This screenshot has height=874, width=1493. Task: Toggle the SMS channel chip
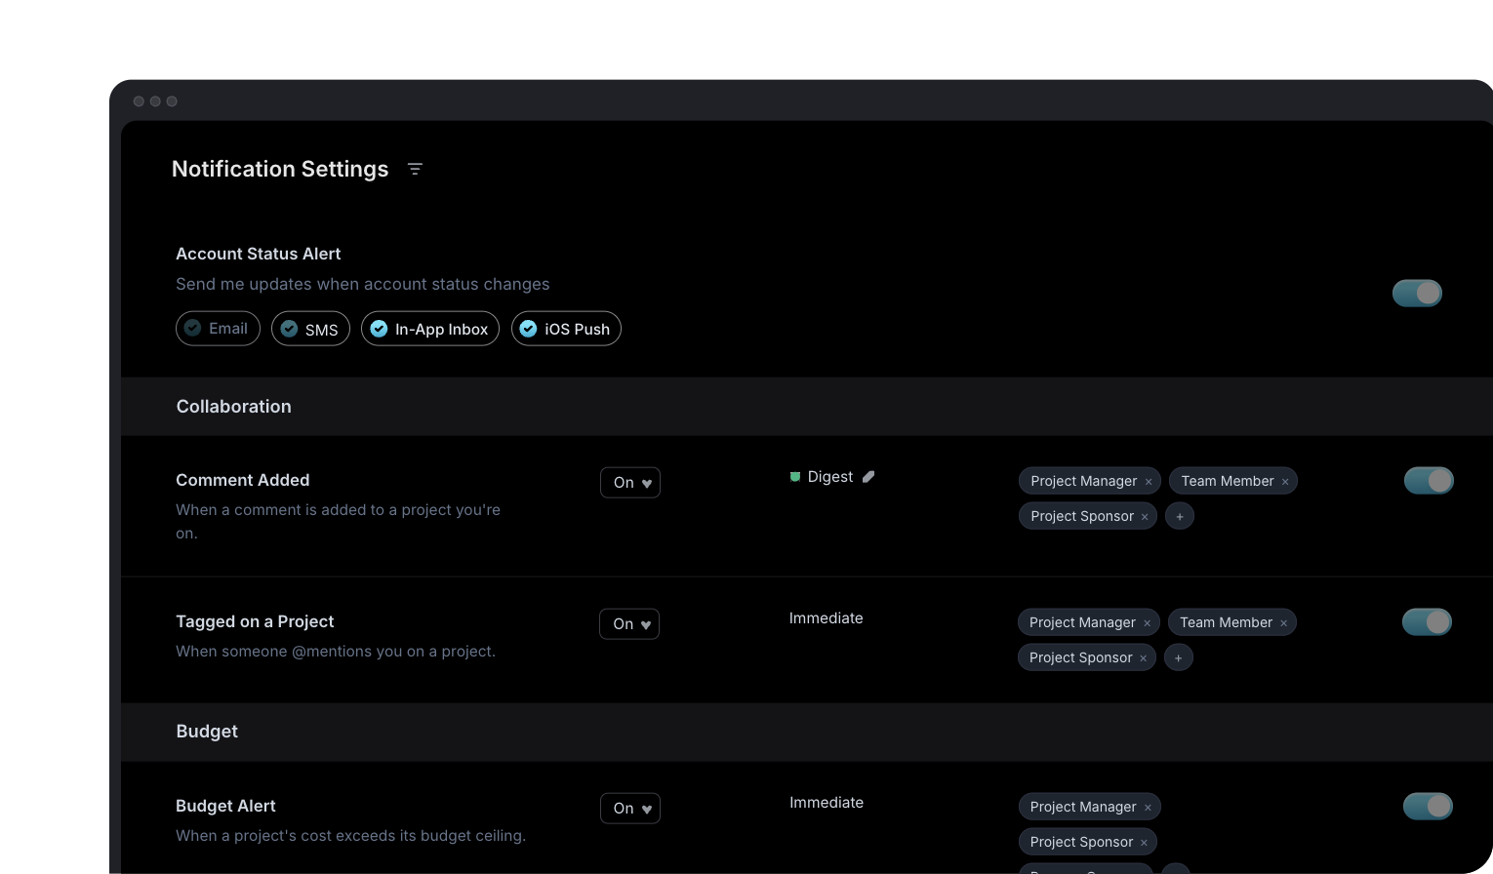pyautogui.click(x=310, y=329)
